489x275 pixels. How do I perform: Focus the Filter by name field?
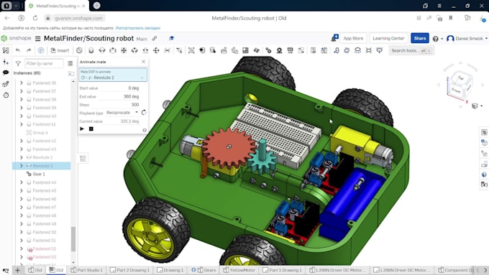pyautogui.click(x=44, y=63)
